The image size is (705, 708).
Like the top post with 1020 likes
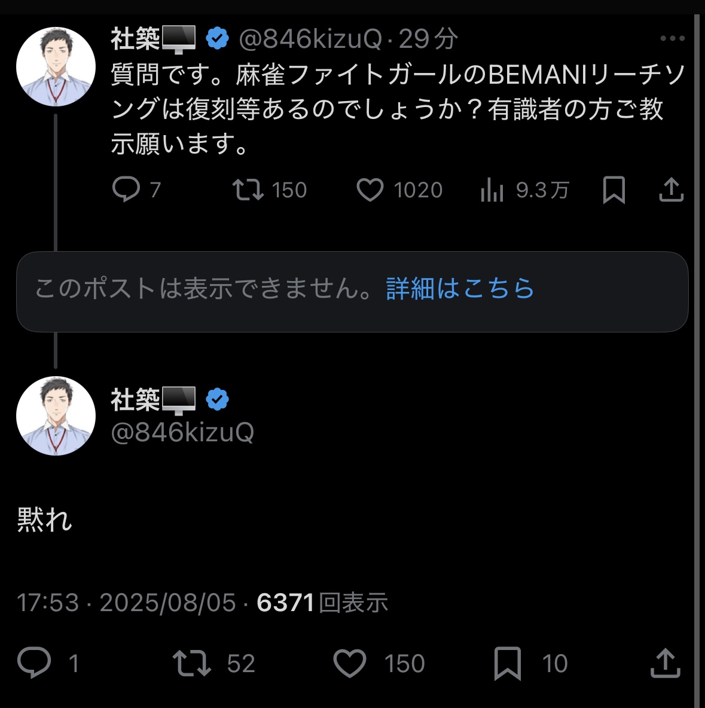click(370, 190)
